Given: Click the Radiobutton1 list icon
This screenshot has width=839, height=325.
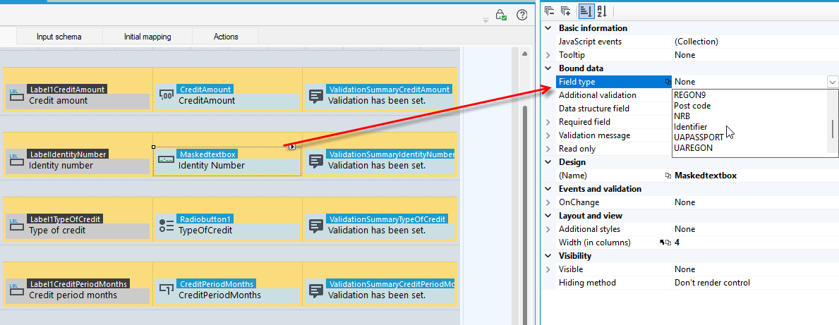Looking at the screenshot, I should coord(167,226).
